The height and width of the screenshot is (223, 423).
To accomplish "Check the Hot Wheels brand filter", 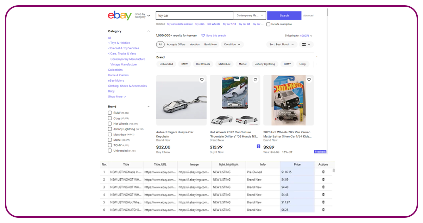I will (110, 123).
